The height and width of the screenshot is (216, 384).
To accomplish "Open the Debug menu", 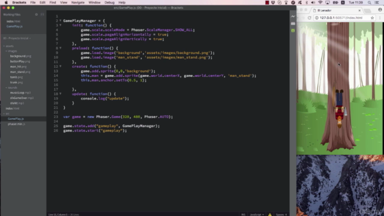I will (109, 2).
